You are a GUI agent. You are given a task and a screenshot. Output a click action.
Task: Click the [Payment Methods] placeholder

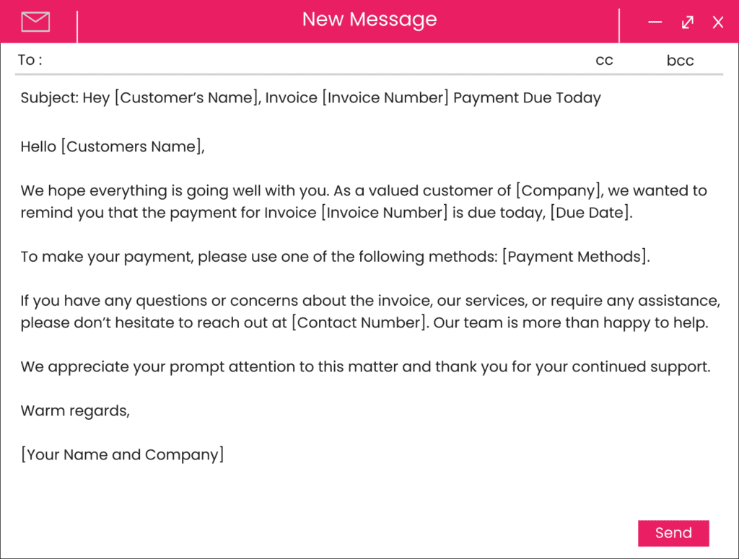pos(576,258)
